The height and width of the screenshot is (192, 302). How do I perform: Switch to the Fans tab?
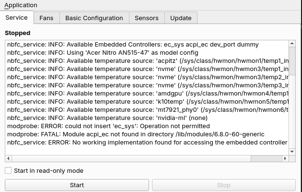click(46, 18)
